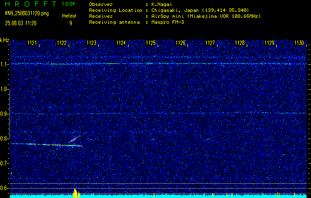
Task: Click the 1128 time axis label
Action: (x=240, y=43)
